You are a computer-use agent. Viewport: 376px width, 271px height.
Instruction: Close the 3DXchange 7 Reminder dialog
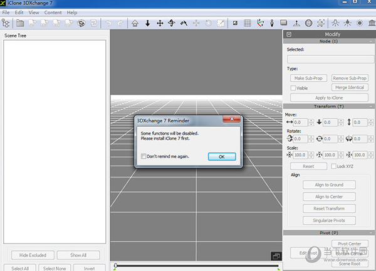232,119
